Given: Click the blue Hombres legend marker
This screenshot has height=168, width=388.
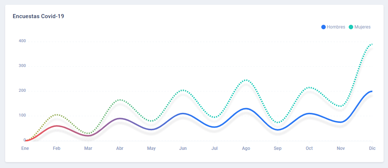Looking at the screenshot, I should pyautogui.click(x=324, y=27).
